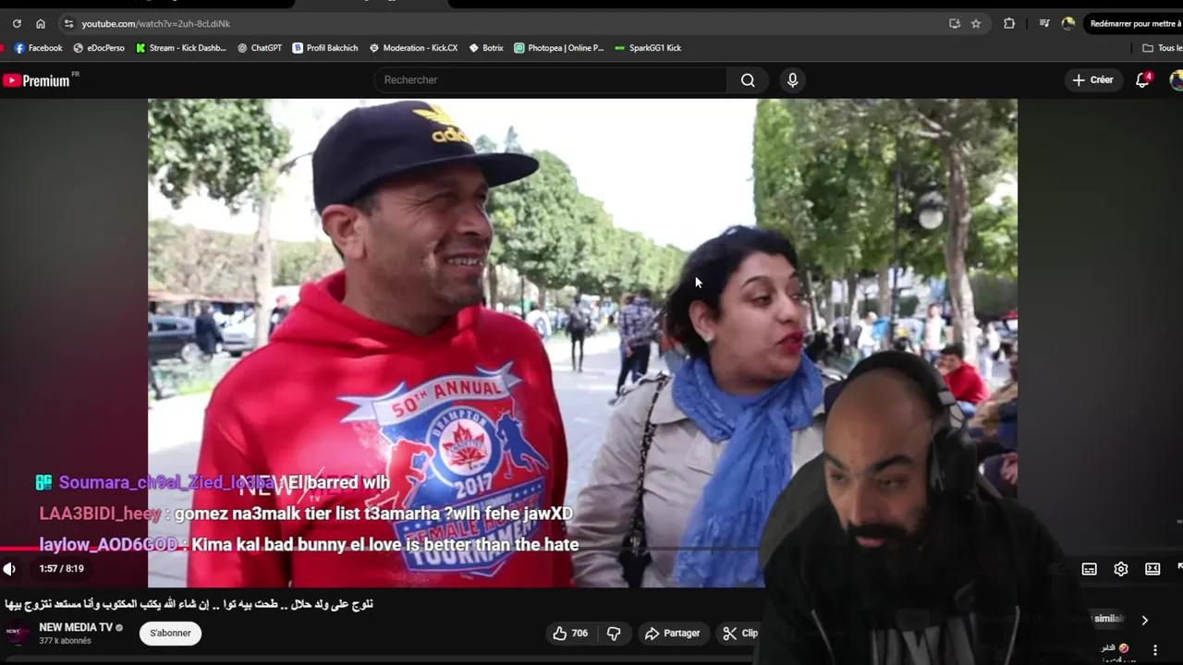Image resolution: width=1183 pixels, height=665 pixels.
Task: Click the video title in Arabic
Action: [189, 604]
